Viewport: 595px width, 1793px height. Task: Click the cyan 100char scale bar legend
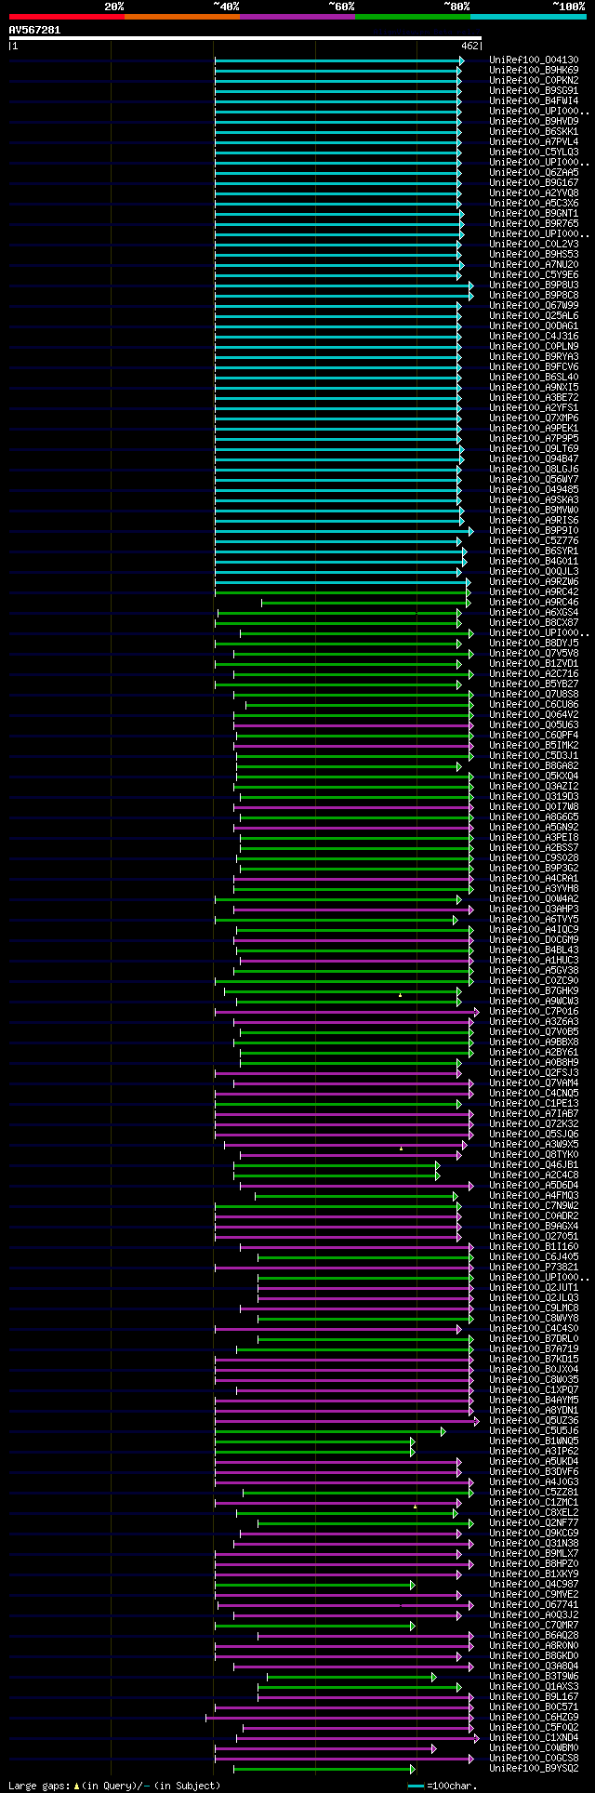[416, 1786]
